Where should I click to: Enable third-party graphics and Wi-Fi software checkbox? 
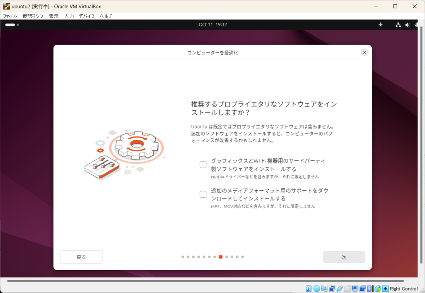tap(203, 165)
